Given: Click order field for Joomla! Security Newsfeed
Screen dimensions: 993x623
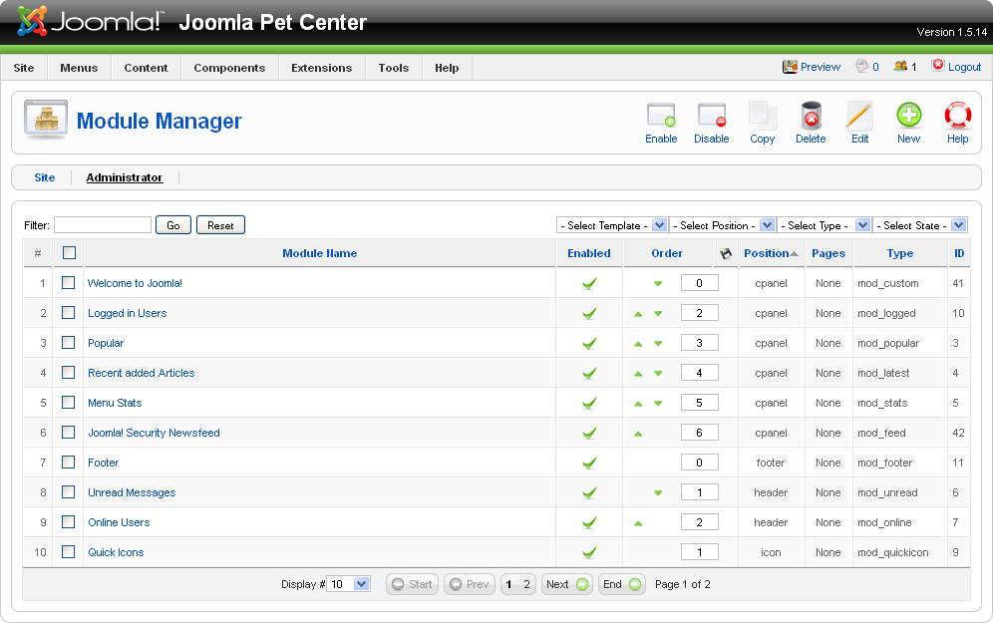Looking at the screenshot, I should coord(699,433).
